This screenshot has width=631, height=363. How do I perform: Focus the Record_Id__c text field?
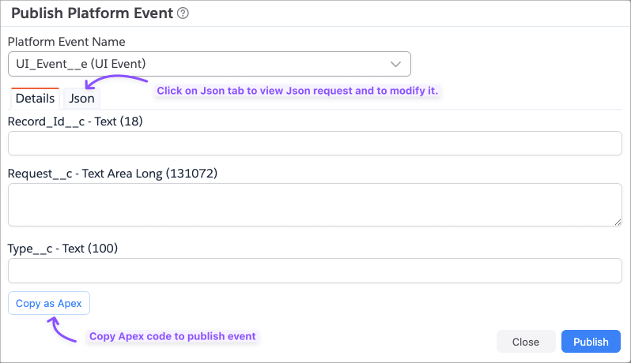(x=315, y=144)
